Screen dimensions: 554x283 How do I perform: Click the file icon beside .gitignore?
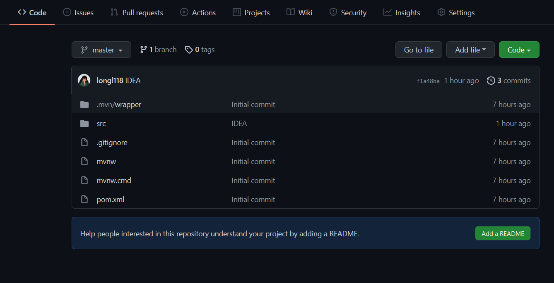tap(84, 143)
